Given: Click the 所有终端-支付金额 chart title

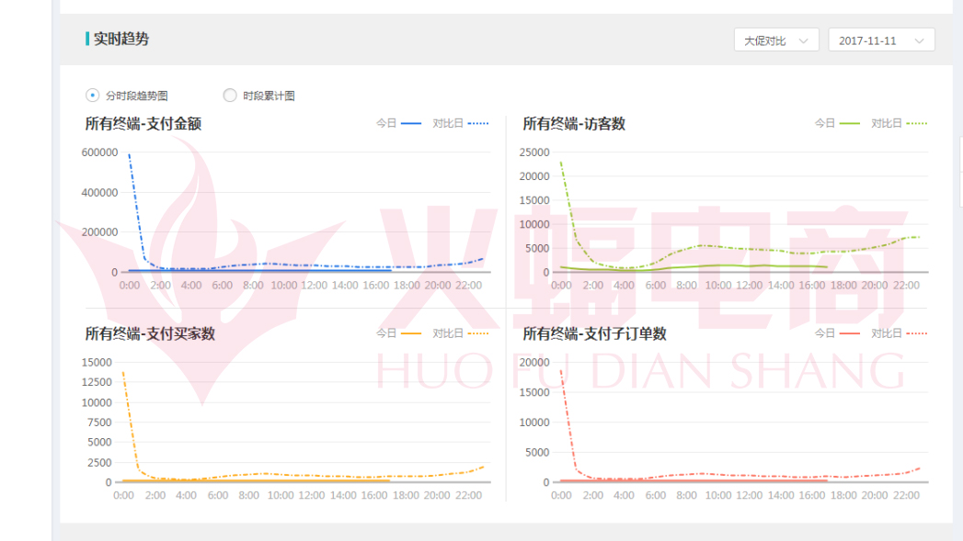Looking at the screenshot, I should tap(143, 124).
